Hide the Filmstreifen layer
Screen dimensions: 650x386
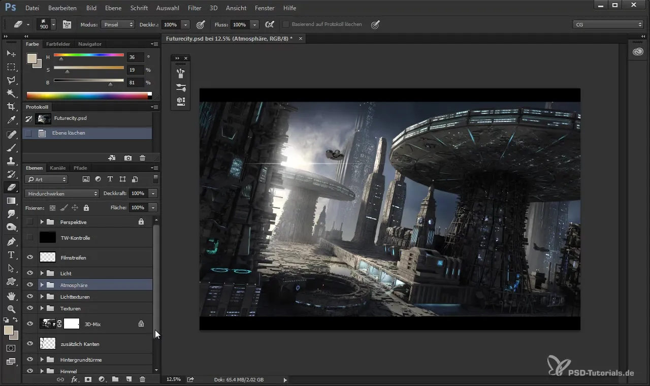(29, 258)
